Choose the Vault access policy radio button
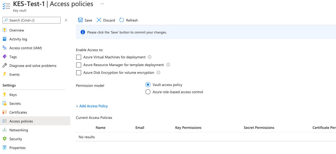Screen dimensions: 336x154 pos(148,85)
